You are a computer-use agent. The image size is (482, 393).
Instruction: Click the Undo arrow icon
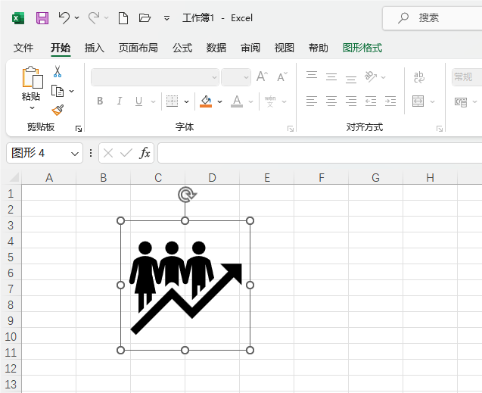click(64, 18)
